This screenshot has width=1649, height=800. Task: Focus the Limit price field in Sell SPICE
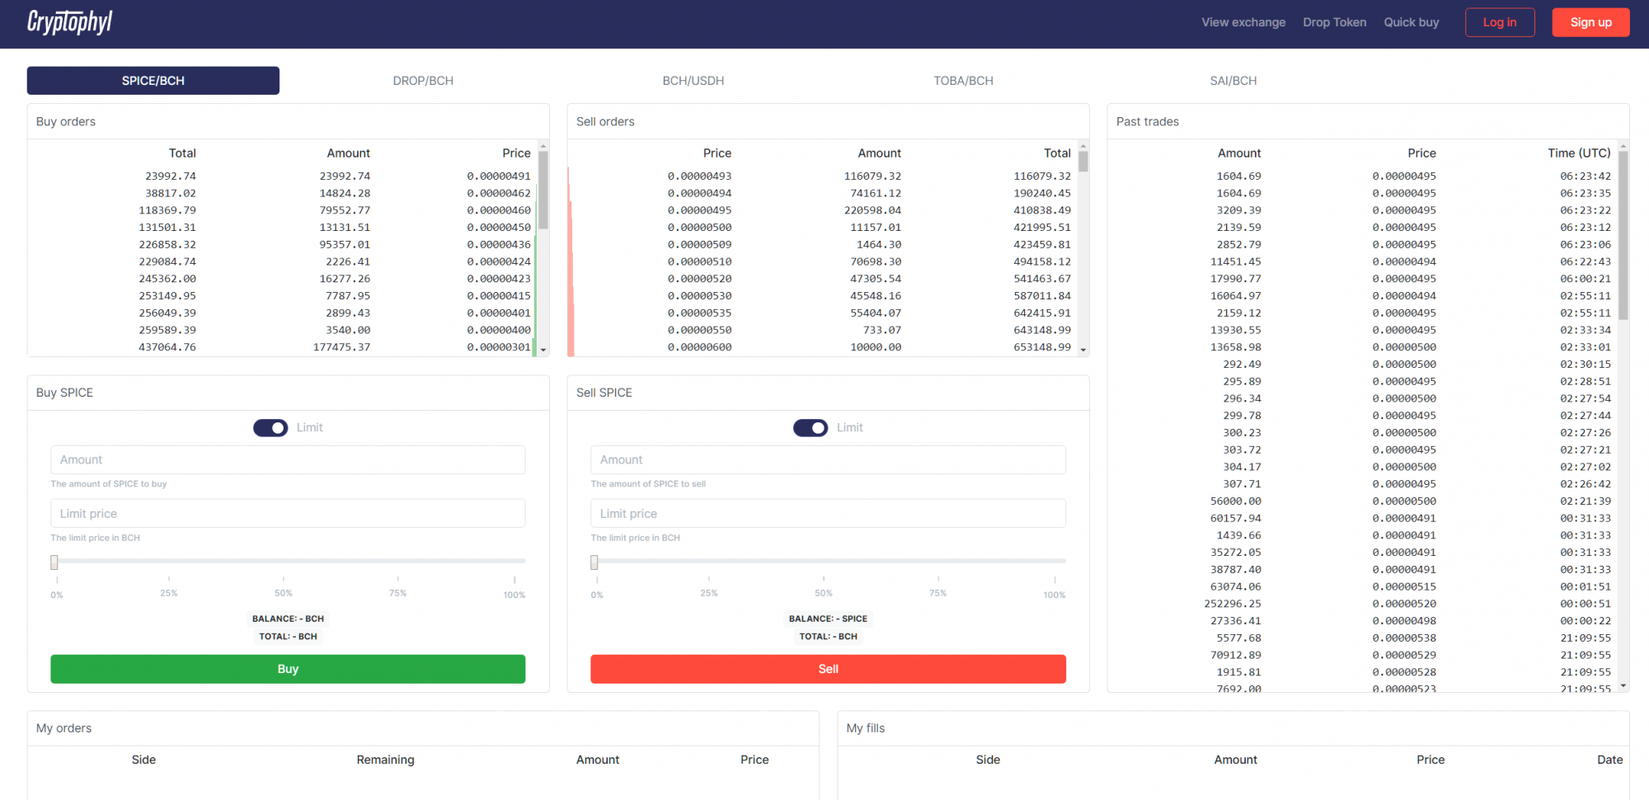tap(828, 513)
